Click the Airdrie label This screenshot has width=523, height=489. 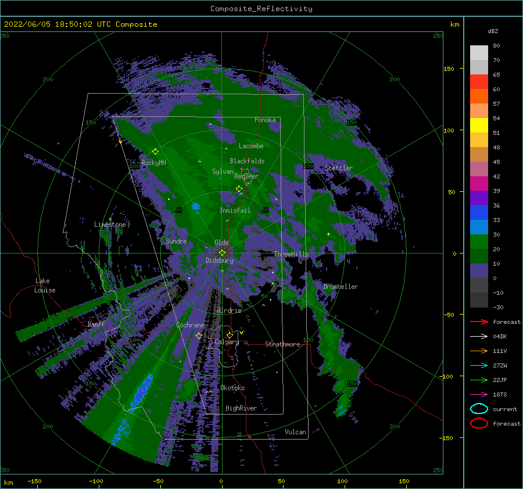(x=229, y=310)
